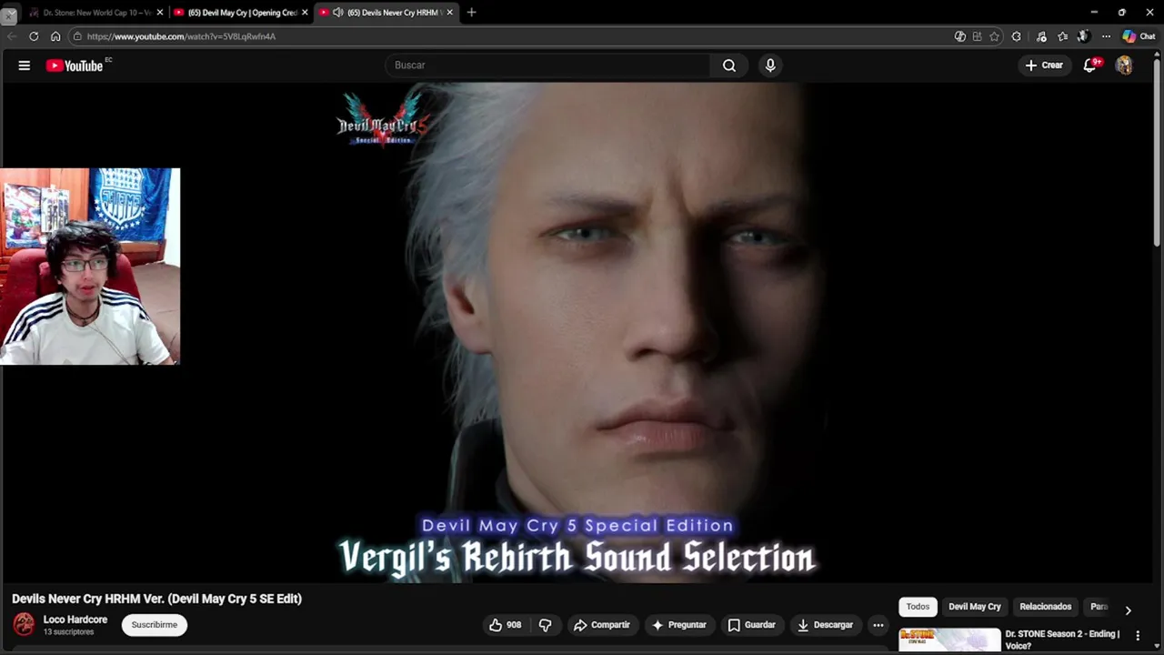Mute the Devils Never Cry tab audio icon
1164x655 pixels.
pyautogui.click(x=338, y=13)
